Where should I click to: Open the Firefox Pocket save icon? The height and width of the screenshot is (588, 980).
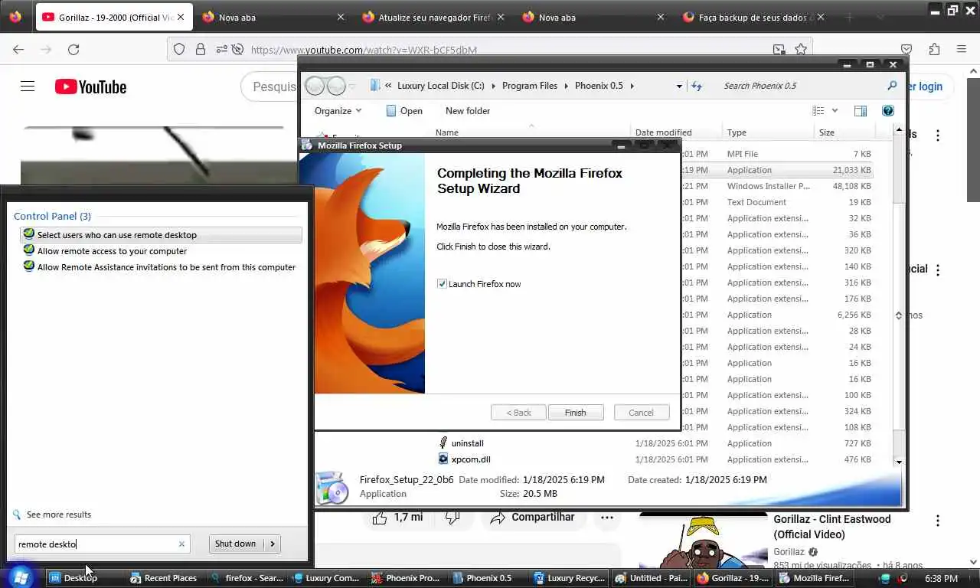(x=906, y=49)
